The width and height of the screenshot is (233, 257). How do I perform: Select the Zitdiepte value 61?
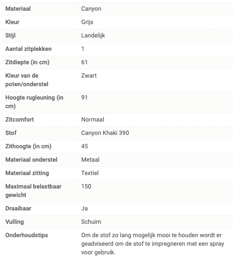tap(84, 62)
